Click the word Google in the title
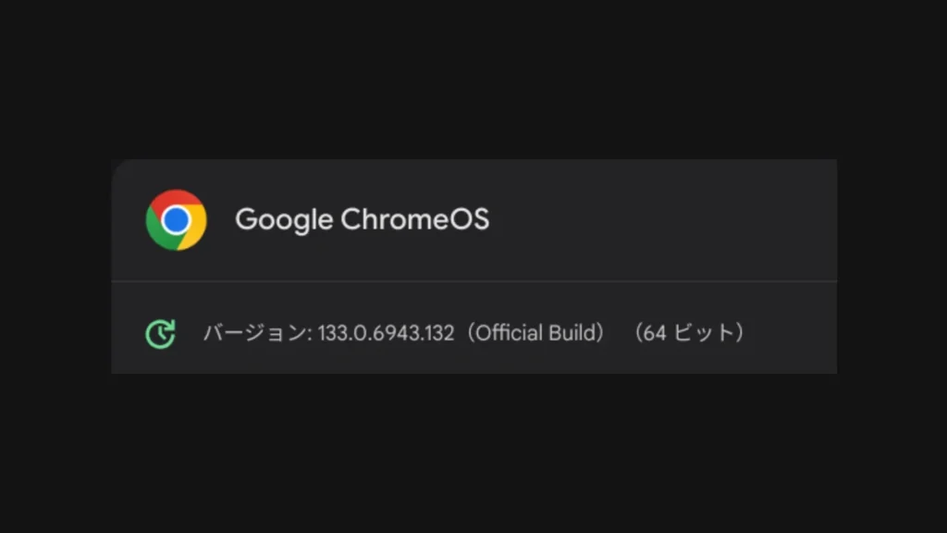The height and width of the screenshot is (533, 947). tap(283, 219)
